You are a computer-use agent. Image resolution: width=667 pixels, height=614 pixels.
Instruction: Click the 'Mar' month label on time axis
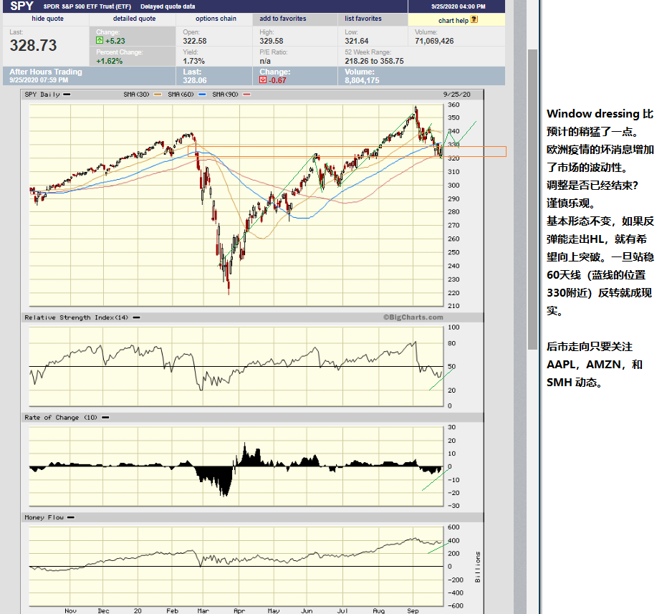203,610
